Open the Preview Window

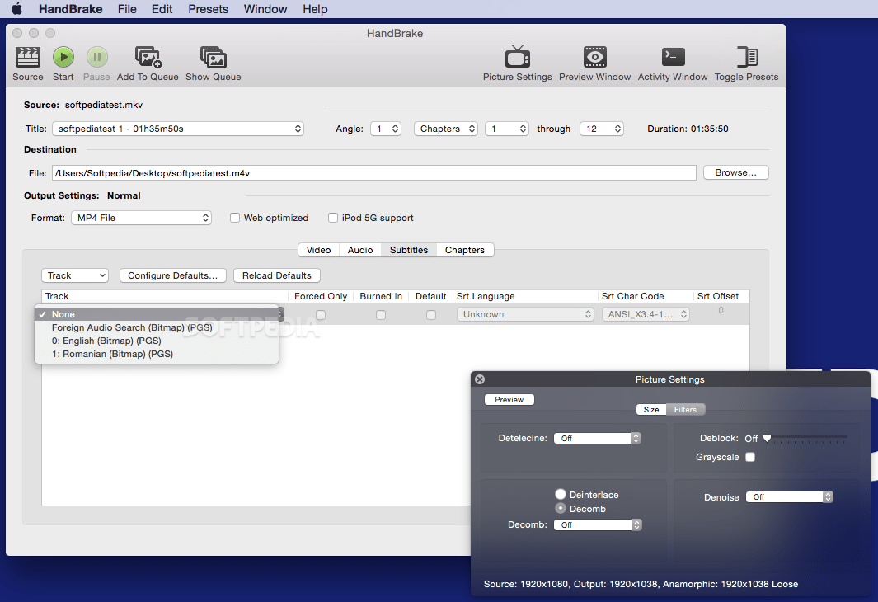pyautogui.click(x=594, y=62)
